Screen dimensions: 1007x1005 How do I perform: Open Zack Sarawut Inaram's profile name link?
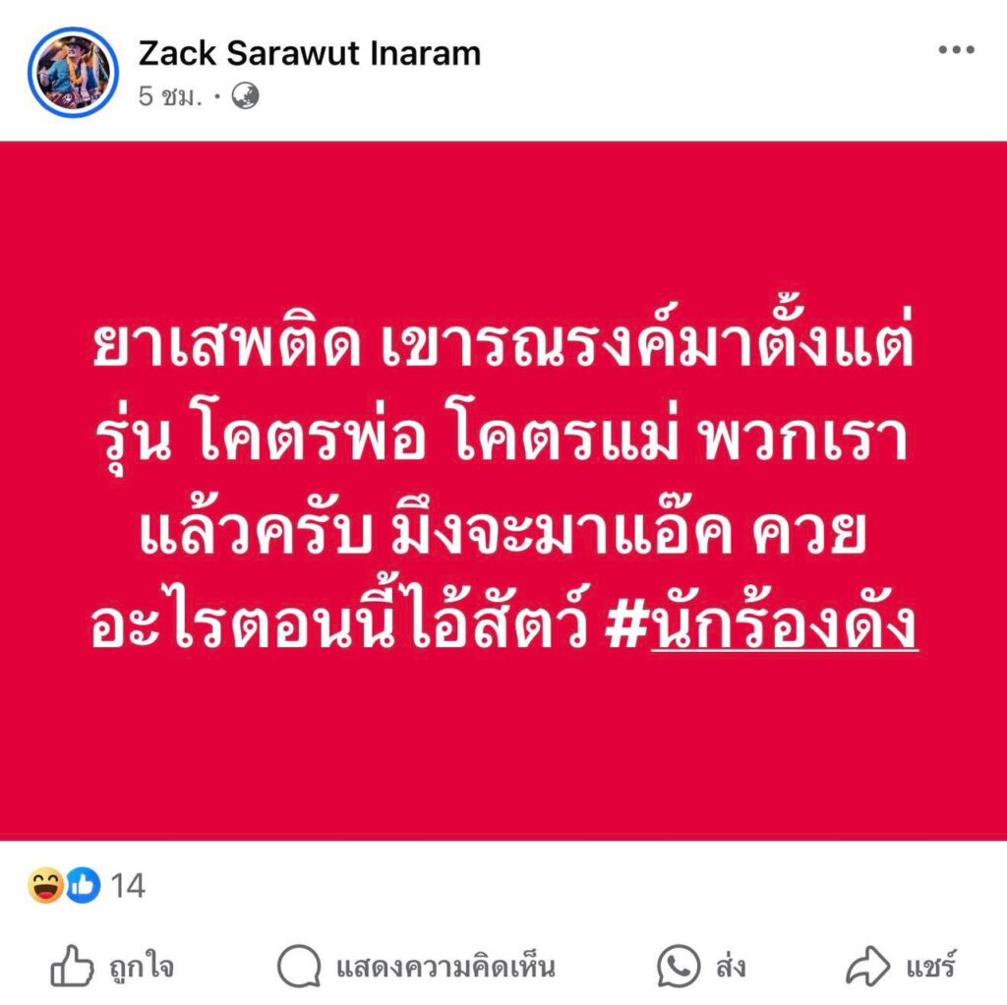(x=310, y=53)
